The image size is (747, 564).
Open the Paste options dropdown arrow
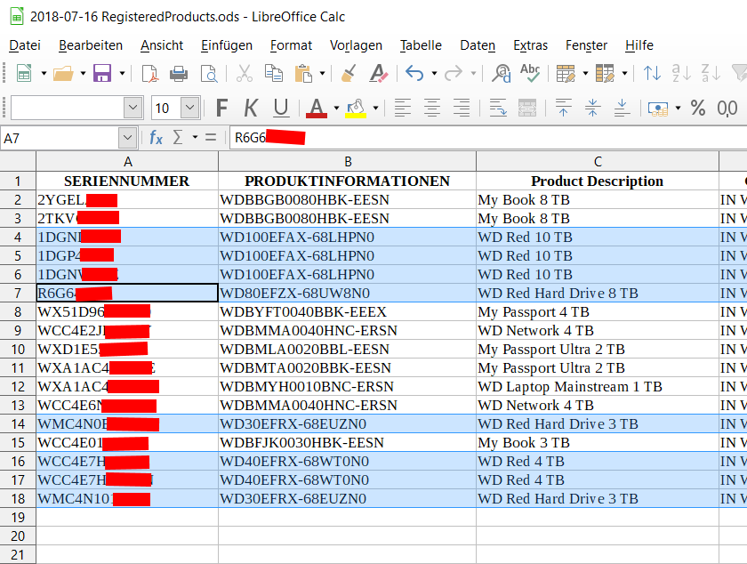pos(323,74)
